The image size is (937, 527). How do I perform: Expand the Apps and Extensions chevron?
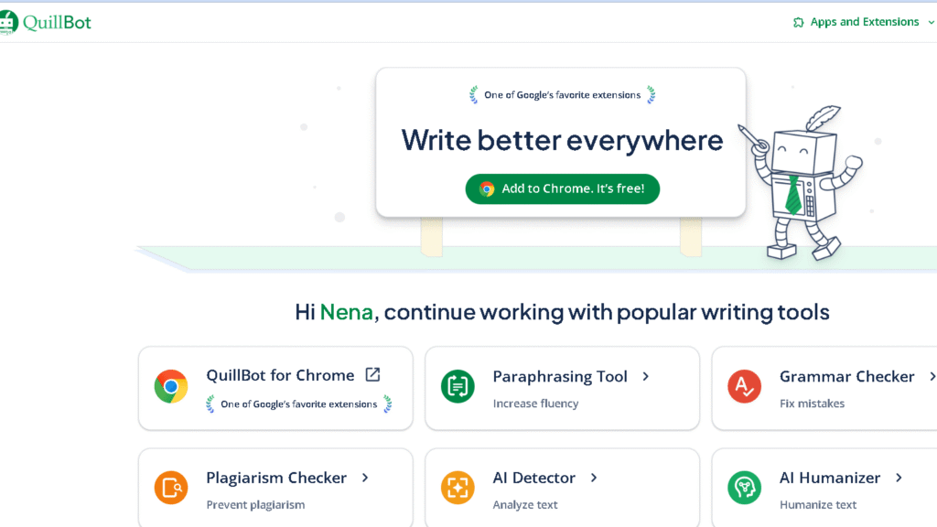(x=930, y=21)
